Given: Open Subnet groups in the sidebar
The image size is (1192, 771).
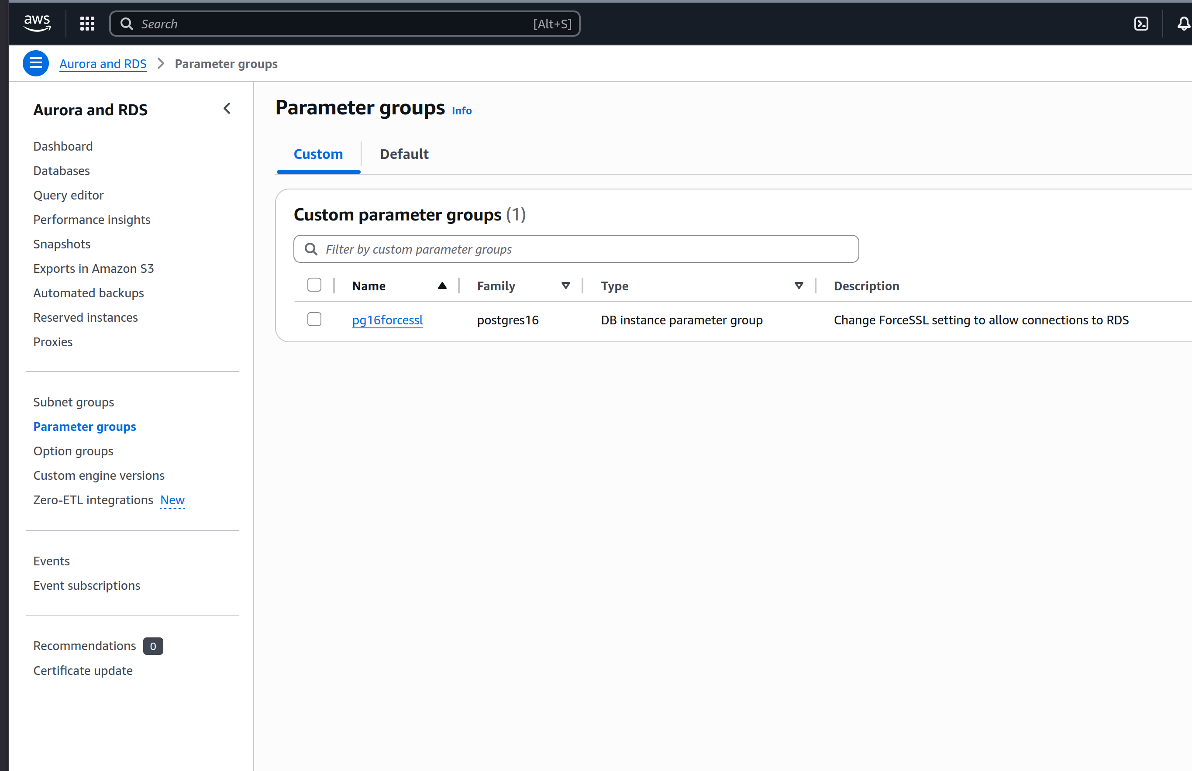Looking at the screenshot, I should click(x=74, y=403).
